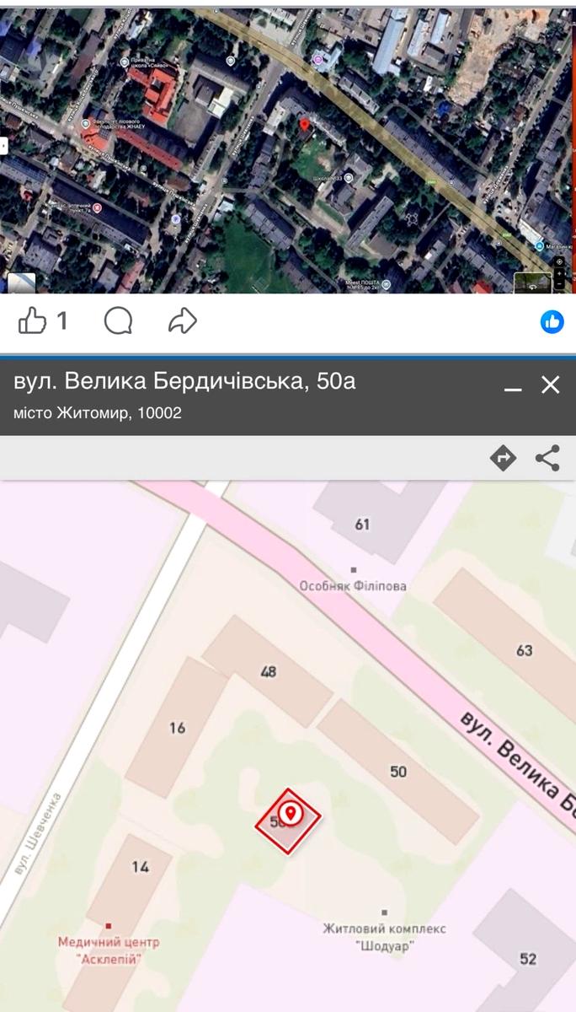Open the Street View thumbnail on satellite map
The height and width of the screenshot is (1012, 576).
[532, 283]
